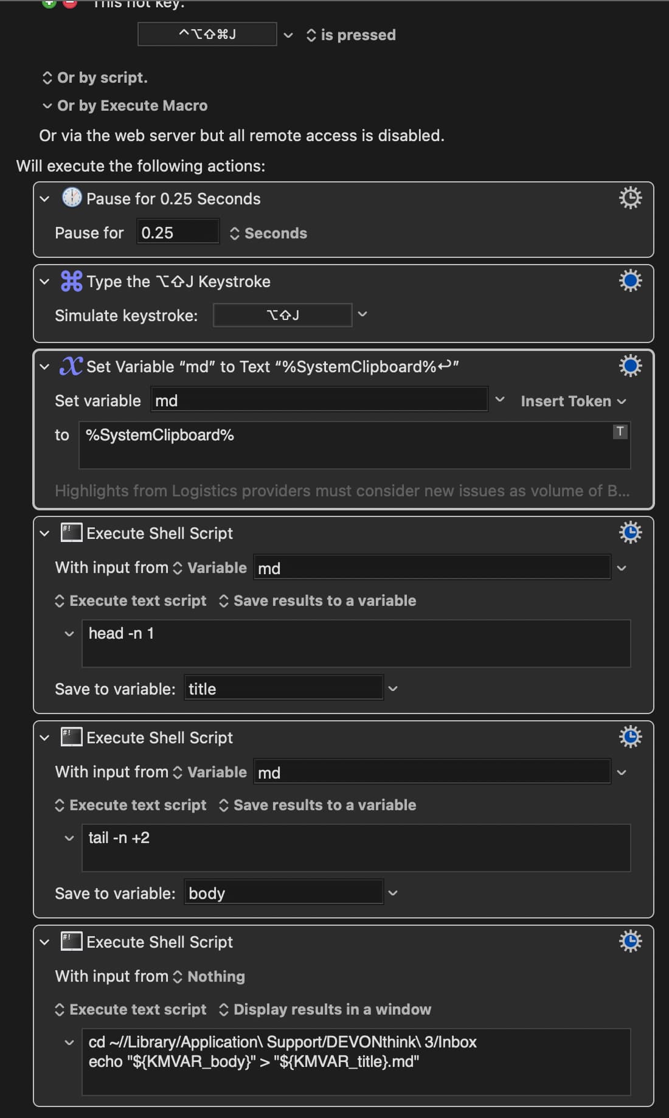The width and height of the screenshot is (669, 1118).
Task: Open gear menu for Type Keystroke action
Action: coord(630,280)
